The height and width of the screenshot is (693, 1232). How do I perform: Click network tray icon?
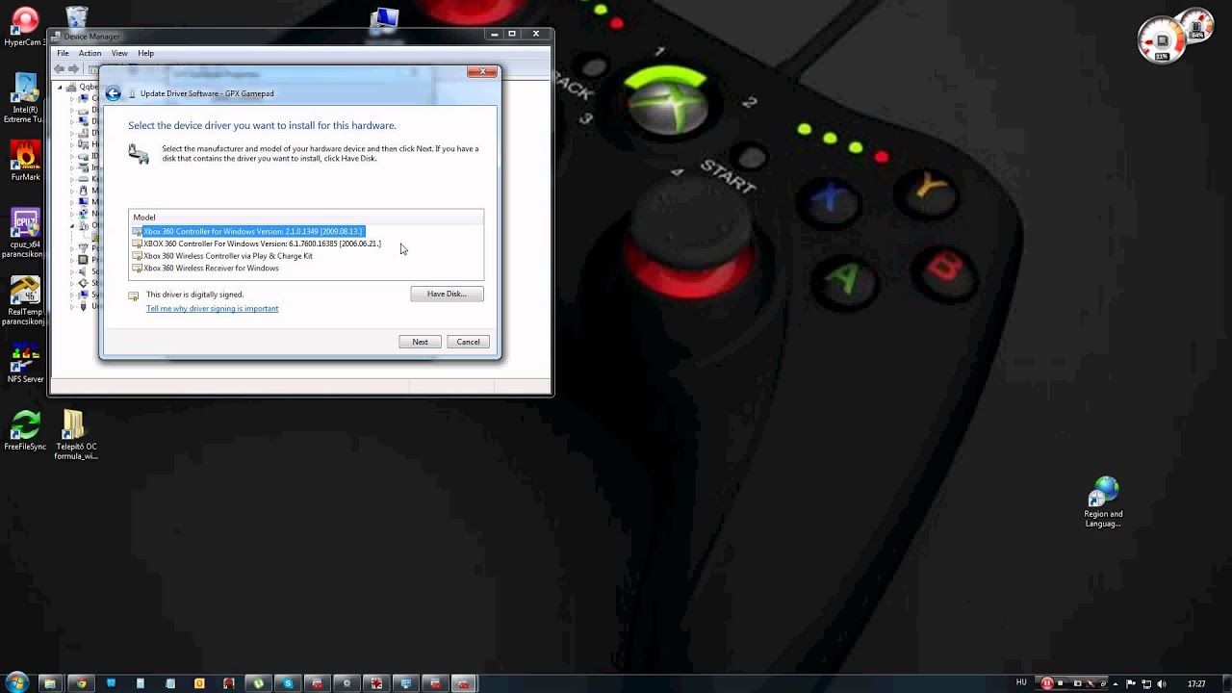[1146, 683]
